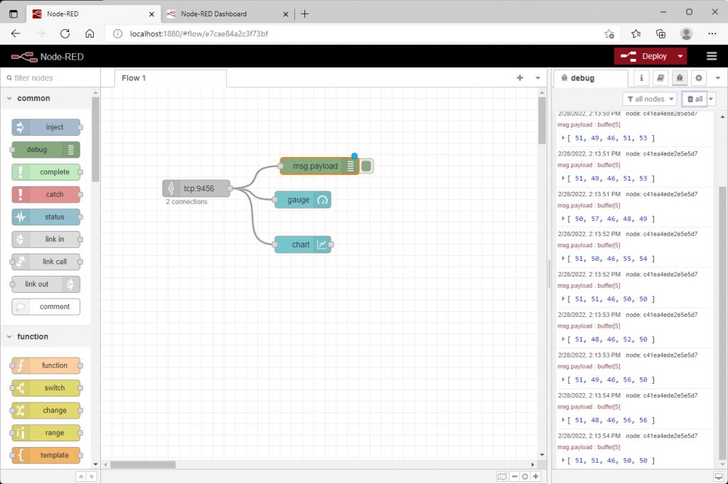Open the flow list dropdown arrow
728x484 pixels.
coord(537,78)
